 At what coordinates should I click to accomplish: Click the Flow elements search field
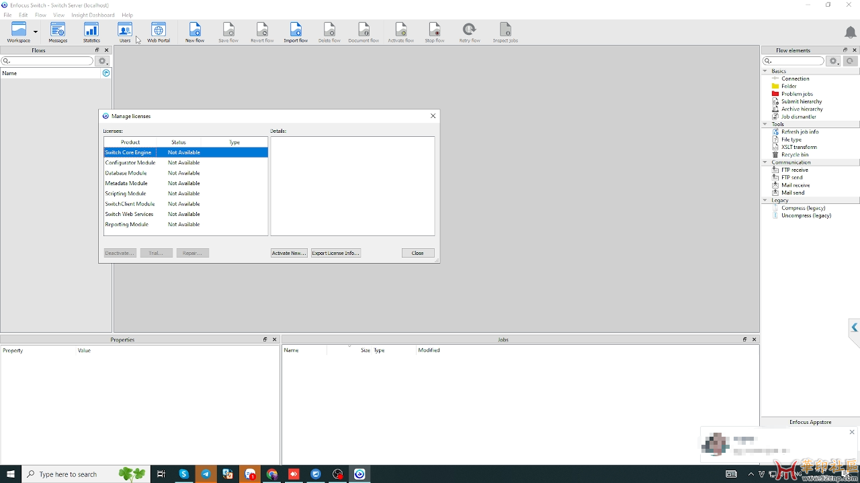pyautogui.click(x=793, y=61)
